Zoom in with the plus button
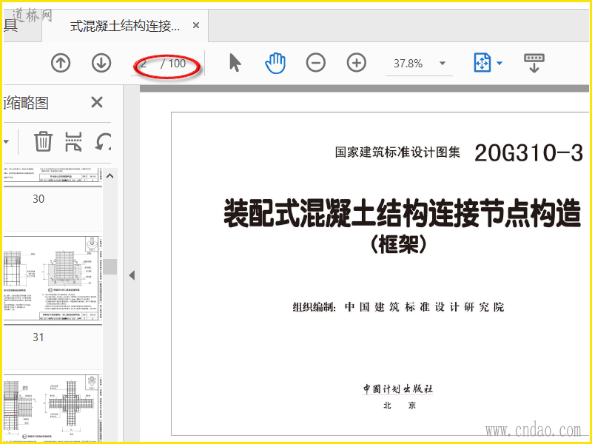This screenshot has height=444, width=592. pyautogui.click(x=357, y=63)
